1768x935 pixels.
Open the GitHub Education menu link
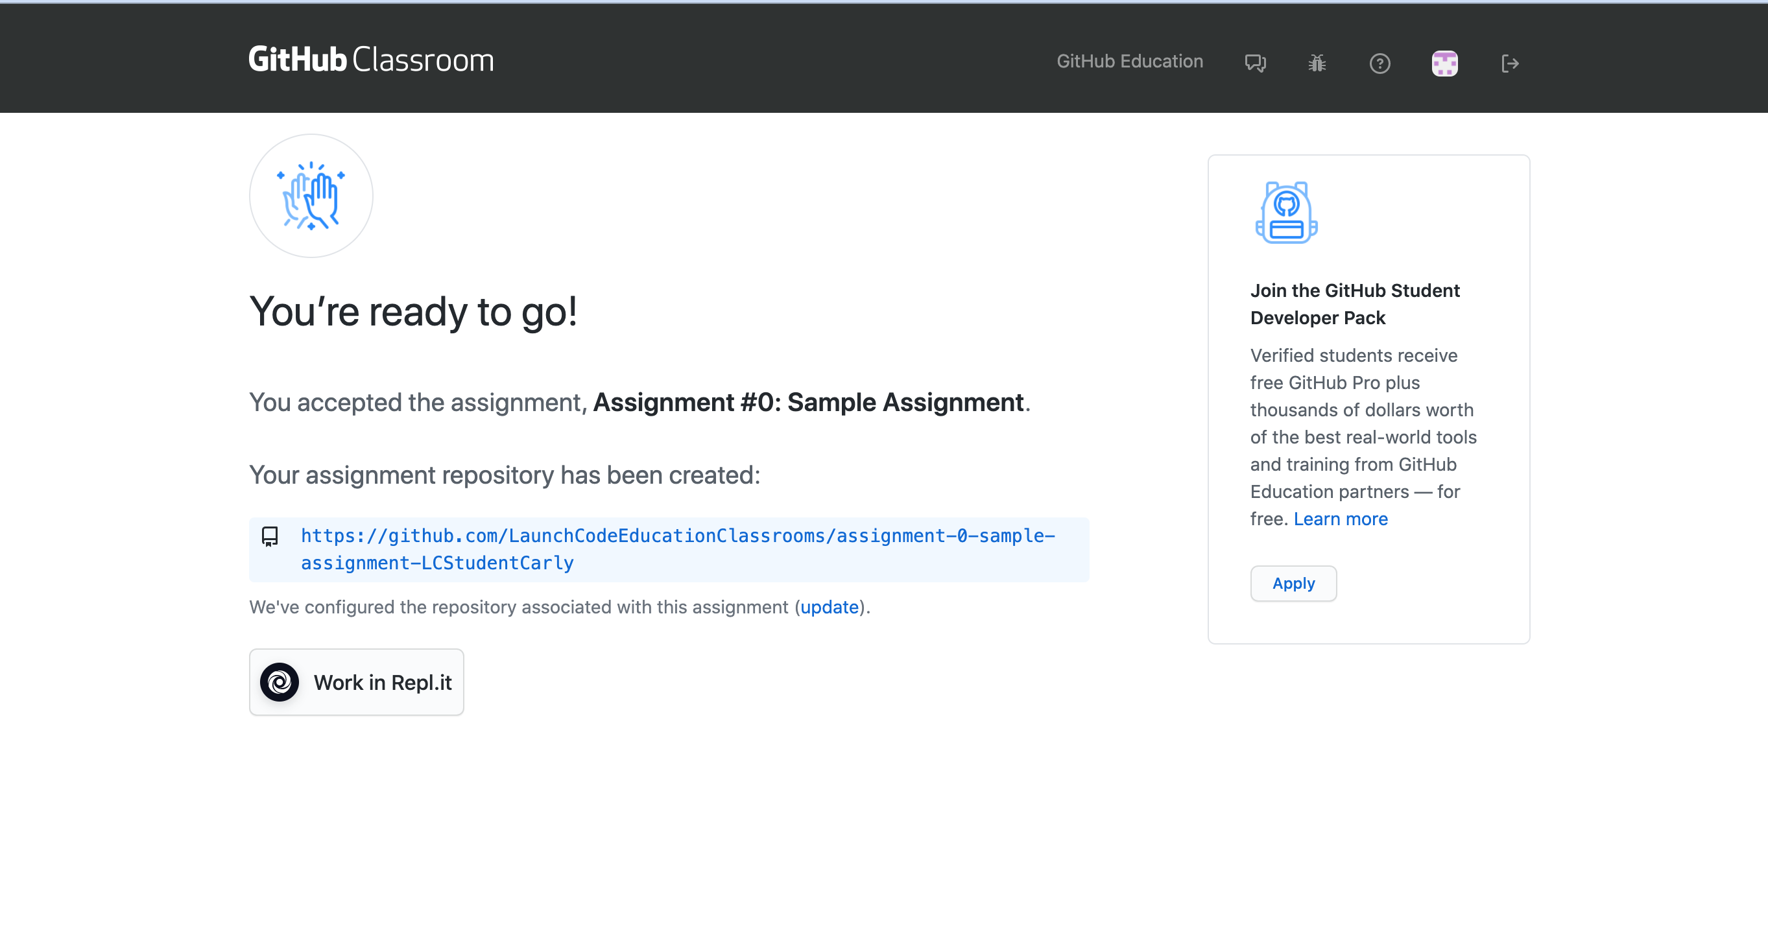coord(1129,61)
